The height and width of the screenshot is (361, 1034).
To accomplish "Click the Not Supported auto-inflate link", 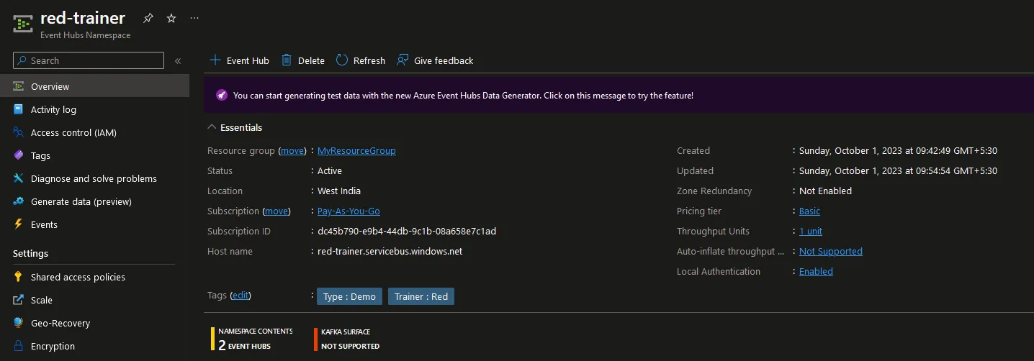I will pyautogui.click(x=831, y=251).
